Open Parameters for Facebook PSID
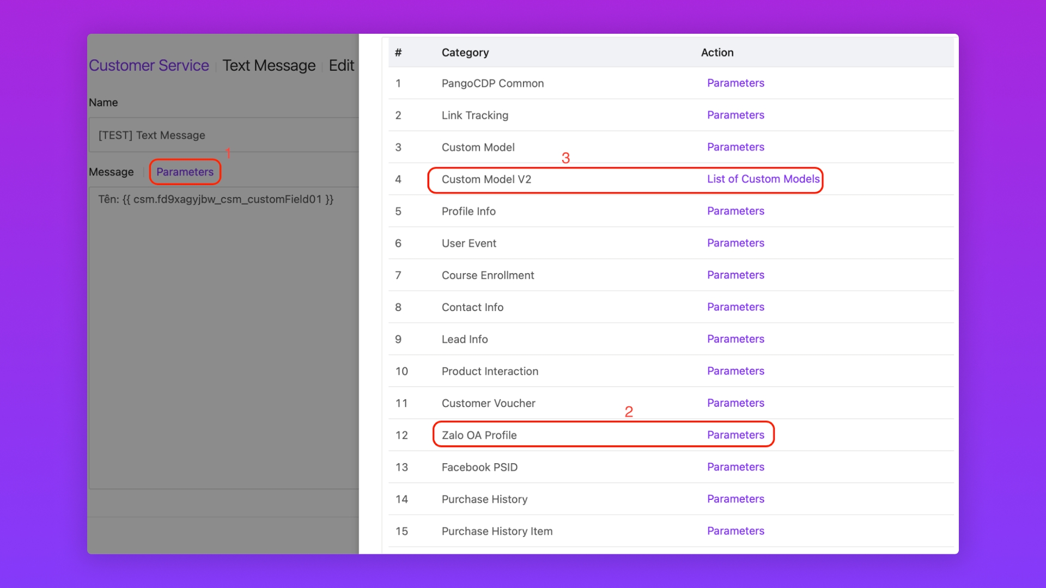Image resolution: width=1046 pixels, height=588 pixels. (x=735, y=467)
